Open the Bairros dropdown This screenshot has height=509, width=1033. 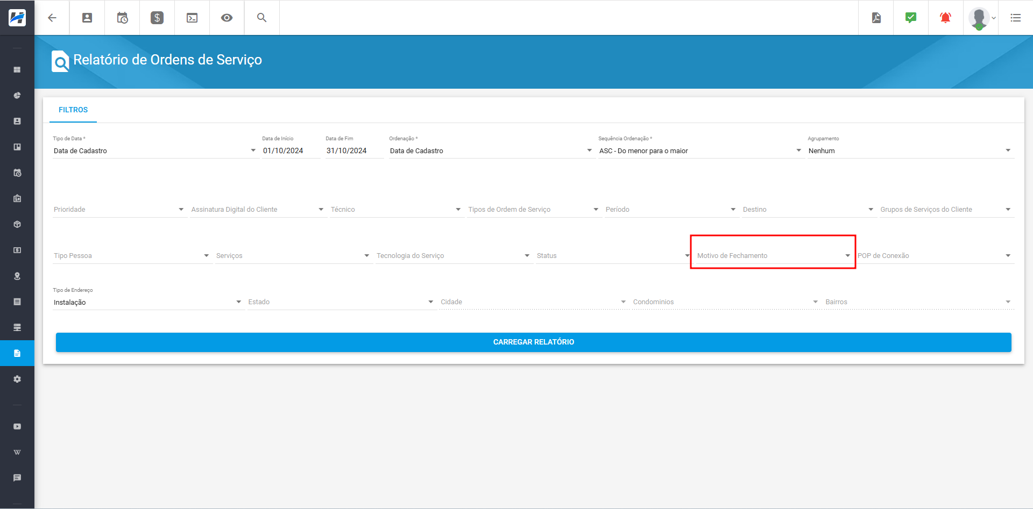click(x=918, y=302)
